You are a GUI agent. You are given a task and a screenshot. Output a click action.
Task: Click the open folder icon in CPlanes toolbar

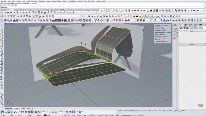click(45, 12)
